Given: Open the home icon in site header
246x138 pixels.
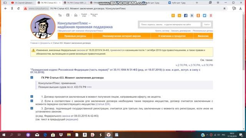Looking at the screenshot, I should [76, 15].
